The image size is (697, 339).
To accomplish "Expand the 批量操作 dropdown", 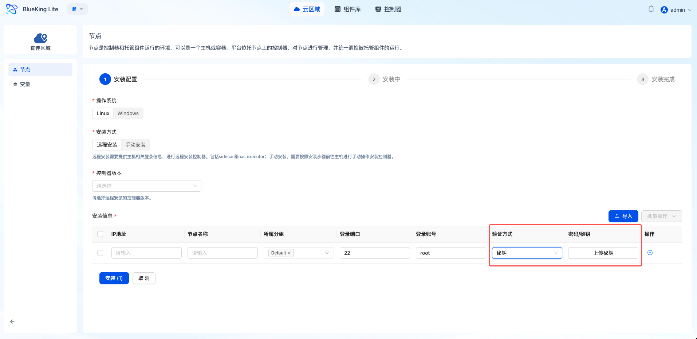I will pos(661,216).
